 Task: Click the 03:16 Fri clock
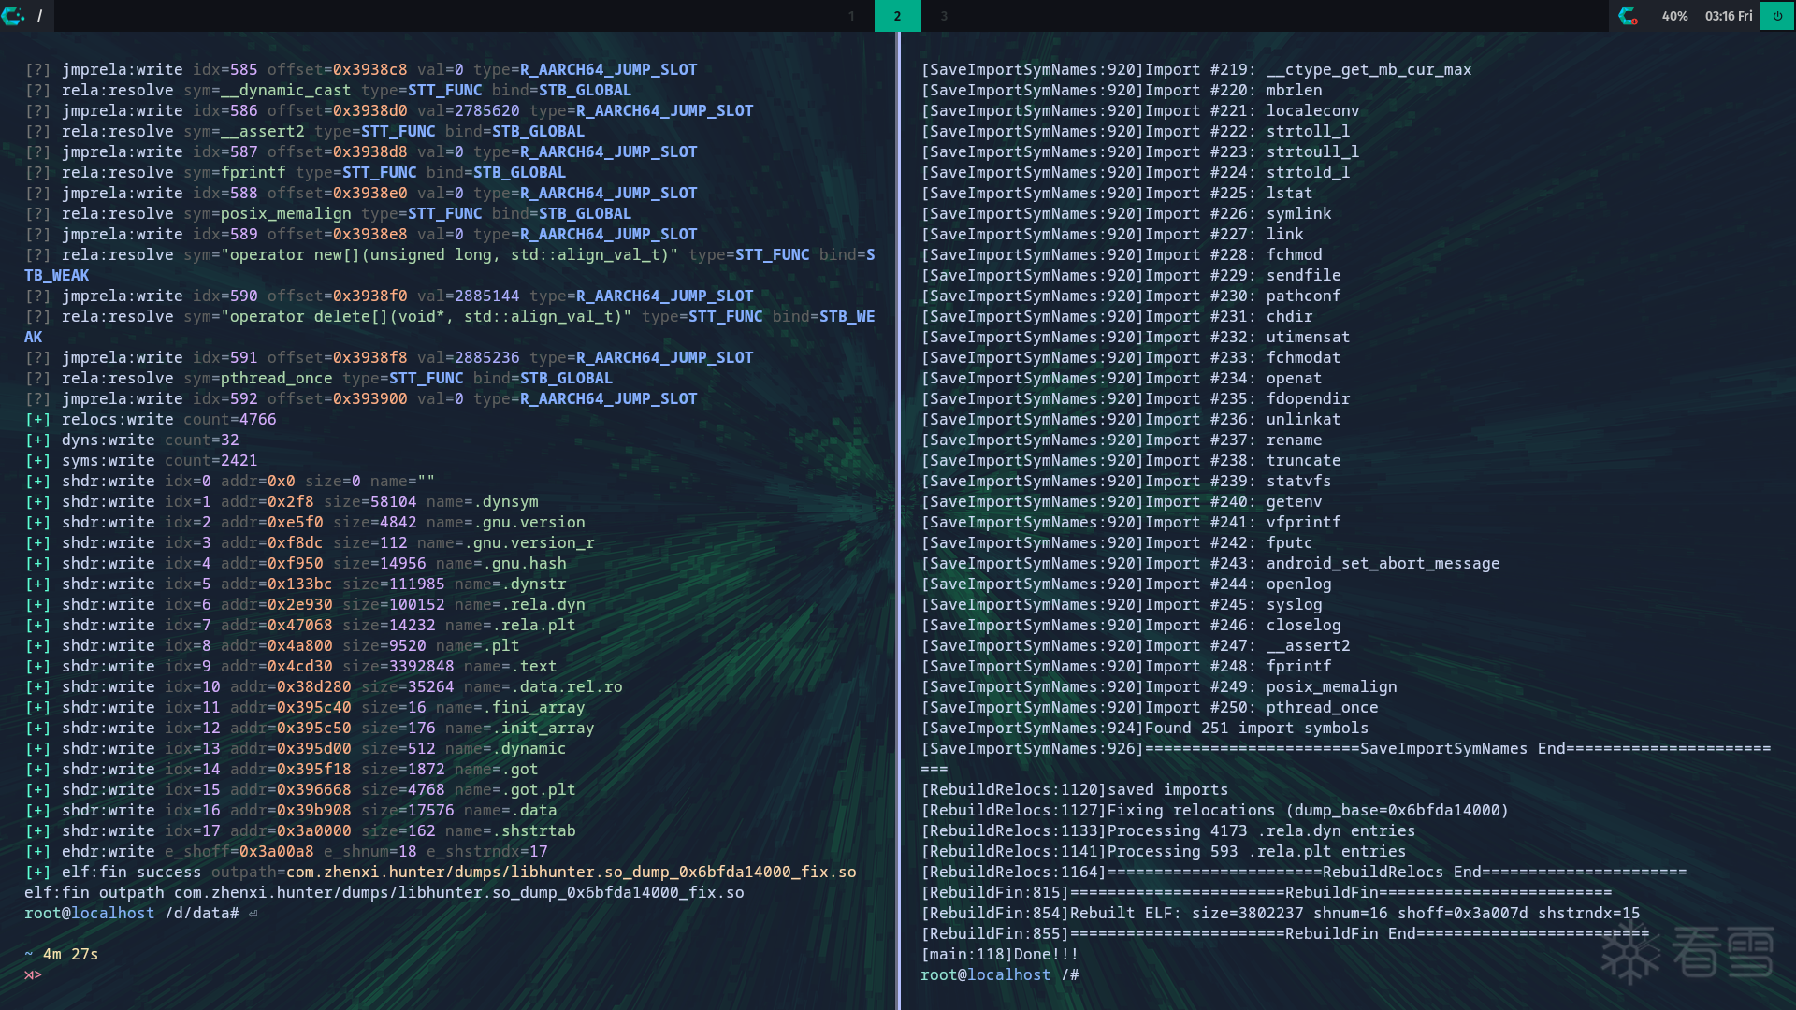[x=1728, y=16]
